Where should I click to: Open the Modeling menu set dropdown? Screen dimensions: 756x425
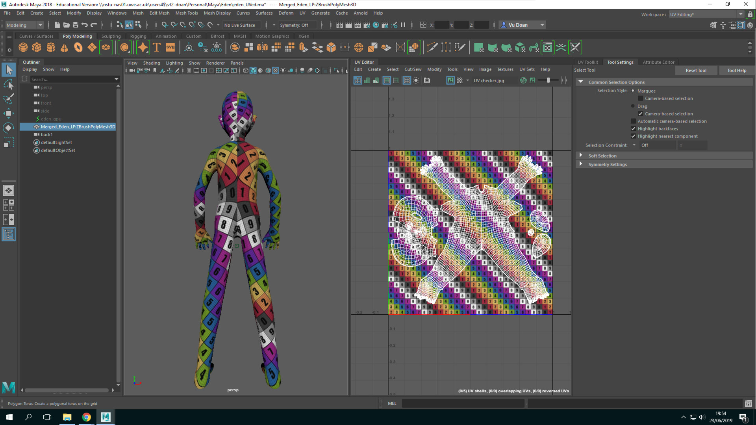point(24,25)
